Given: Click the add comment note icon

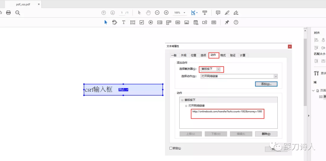Looking at the screenshot, I should [x=218, y=13].
